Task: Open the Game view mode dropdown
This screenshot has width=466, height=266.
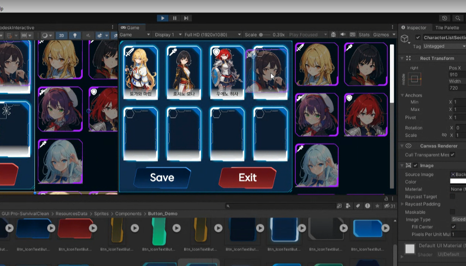Action: coord(135,35)
